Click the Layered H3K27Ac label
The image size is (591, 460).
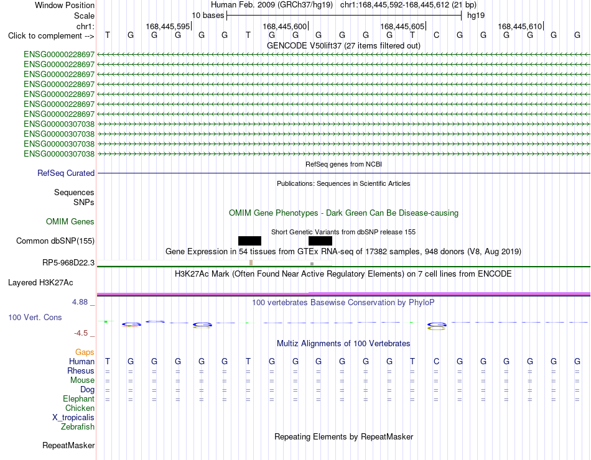coord(40,283)
